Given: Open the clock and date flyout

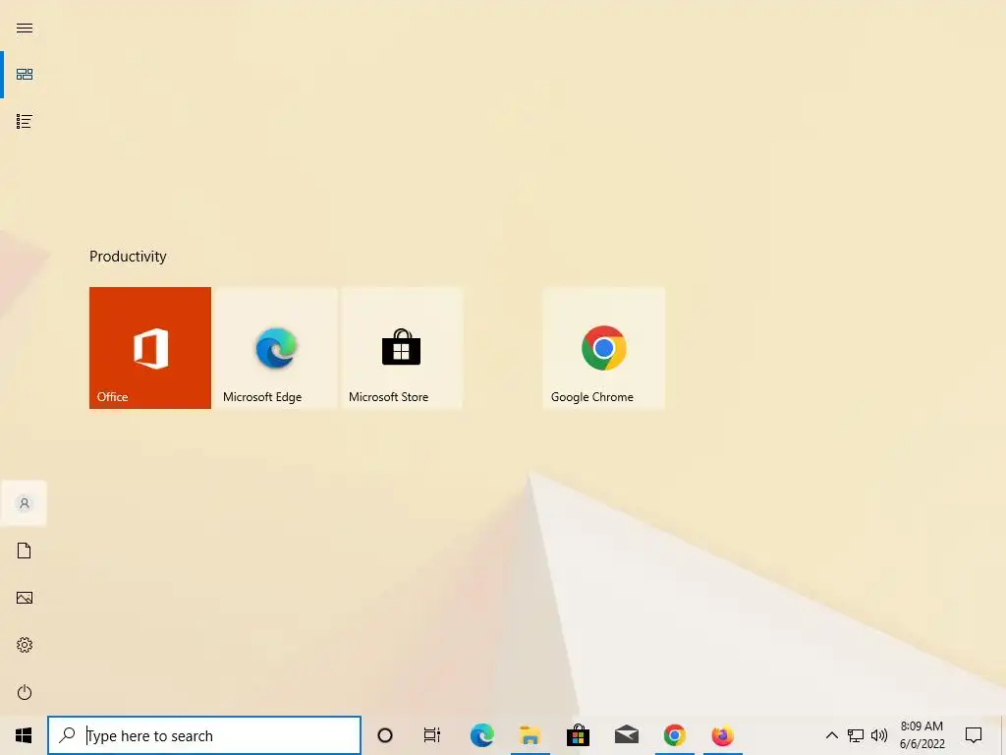Looking at the screenshot, I should click(922, 735).
